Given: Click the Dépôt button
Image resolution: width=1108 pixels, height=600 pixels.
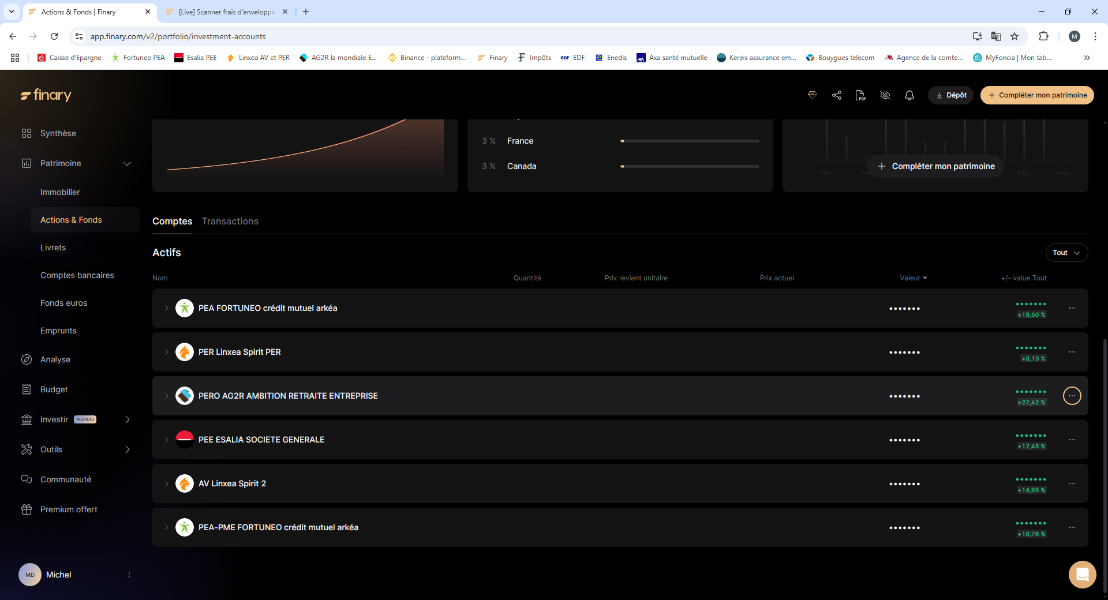Looking at the screenshot, I should tap(950, 95).
